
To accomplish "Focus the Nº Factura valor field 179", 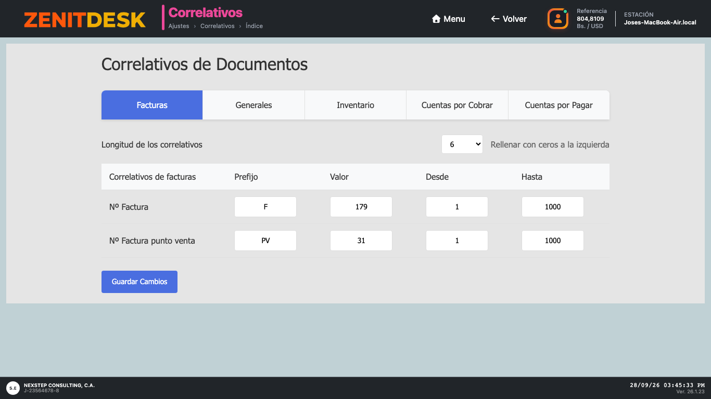I will [361, 207].
